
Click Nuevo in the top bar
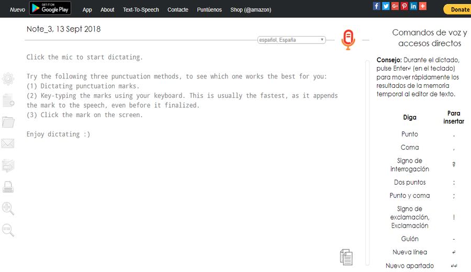pyautogui.click(x=17, y=9)
